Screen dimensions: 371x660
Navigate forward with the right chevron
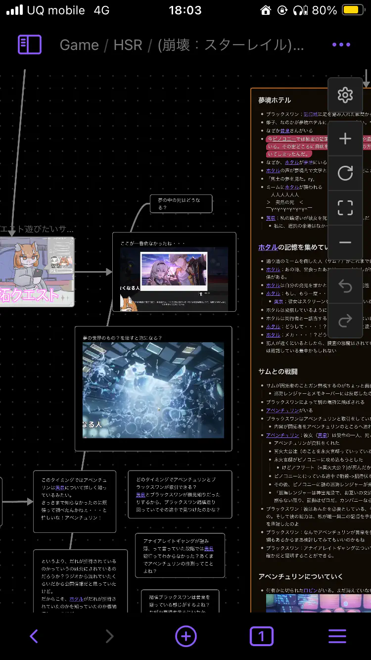point(110,636)
